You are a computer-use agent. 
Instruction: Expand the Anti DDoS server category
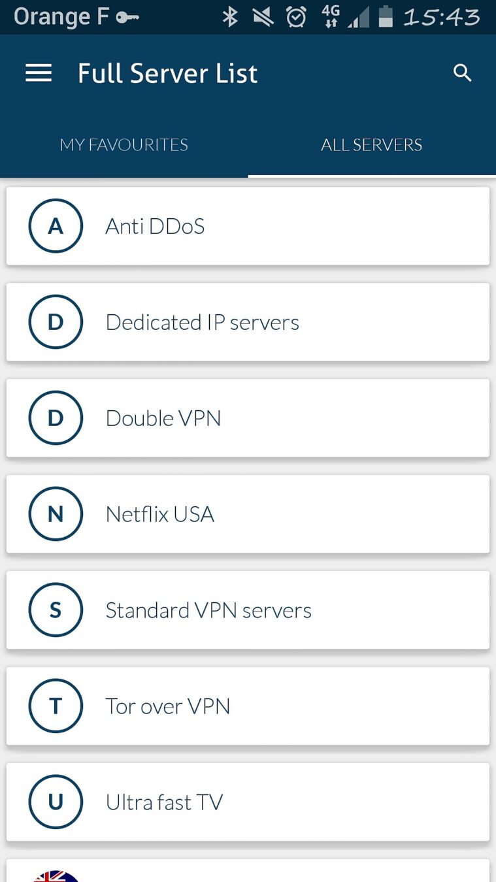pyautogui.click(x=248, y=226)
